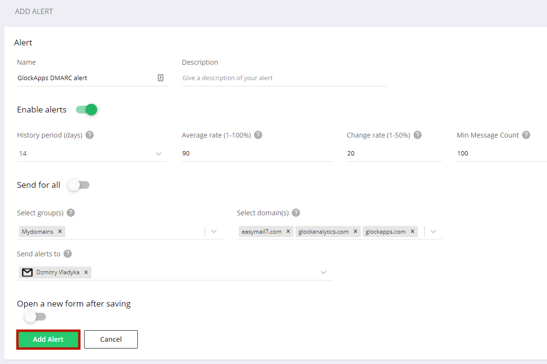Viewport: 547px width, 364px height.
Task: Enable the Send for all switch
Action: click(78, 185)
